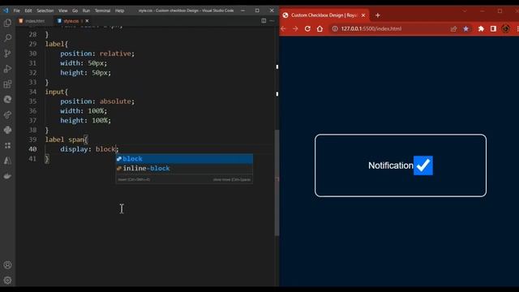Close the style.css editor tab
This screenshot has width=519, height=292.
pyautogui.click(x=87, y=21)
